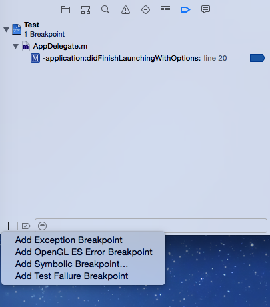Click the breakpoint filter search field
The image size is (270, 307).
[151, 226]
